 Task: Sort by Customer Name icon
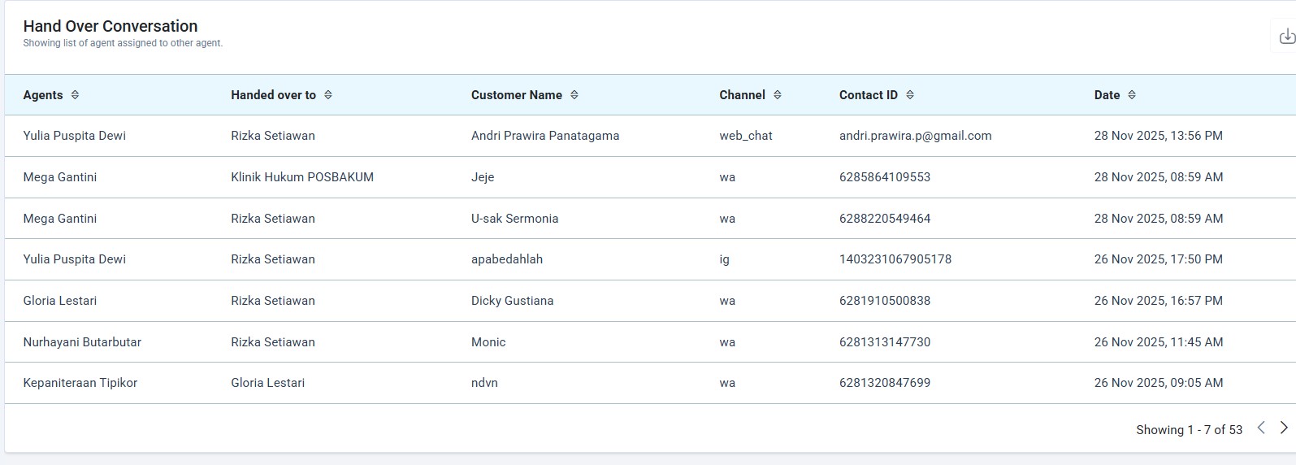pyautogui.click(x=574, y=95)
